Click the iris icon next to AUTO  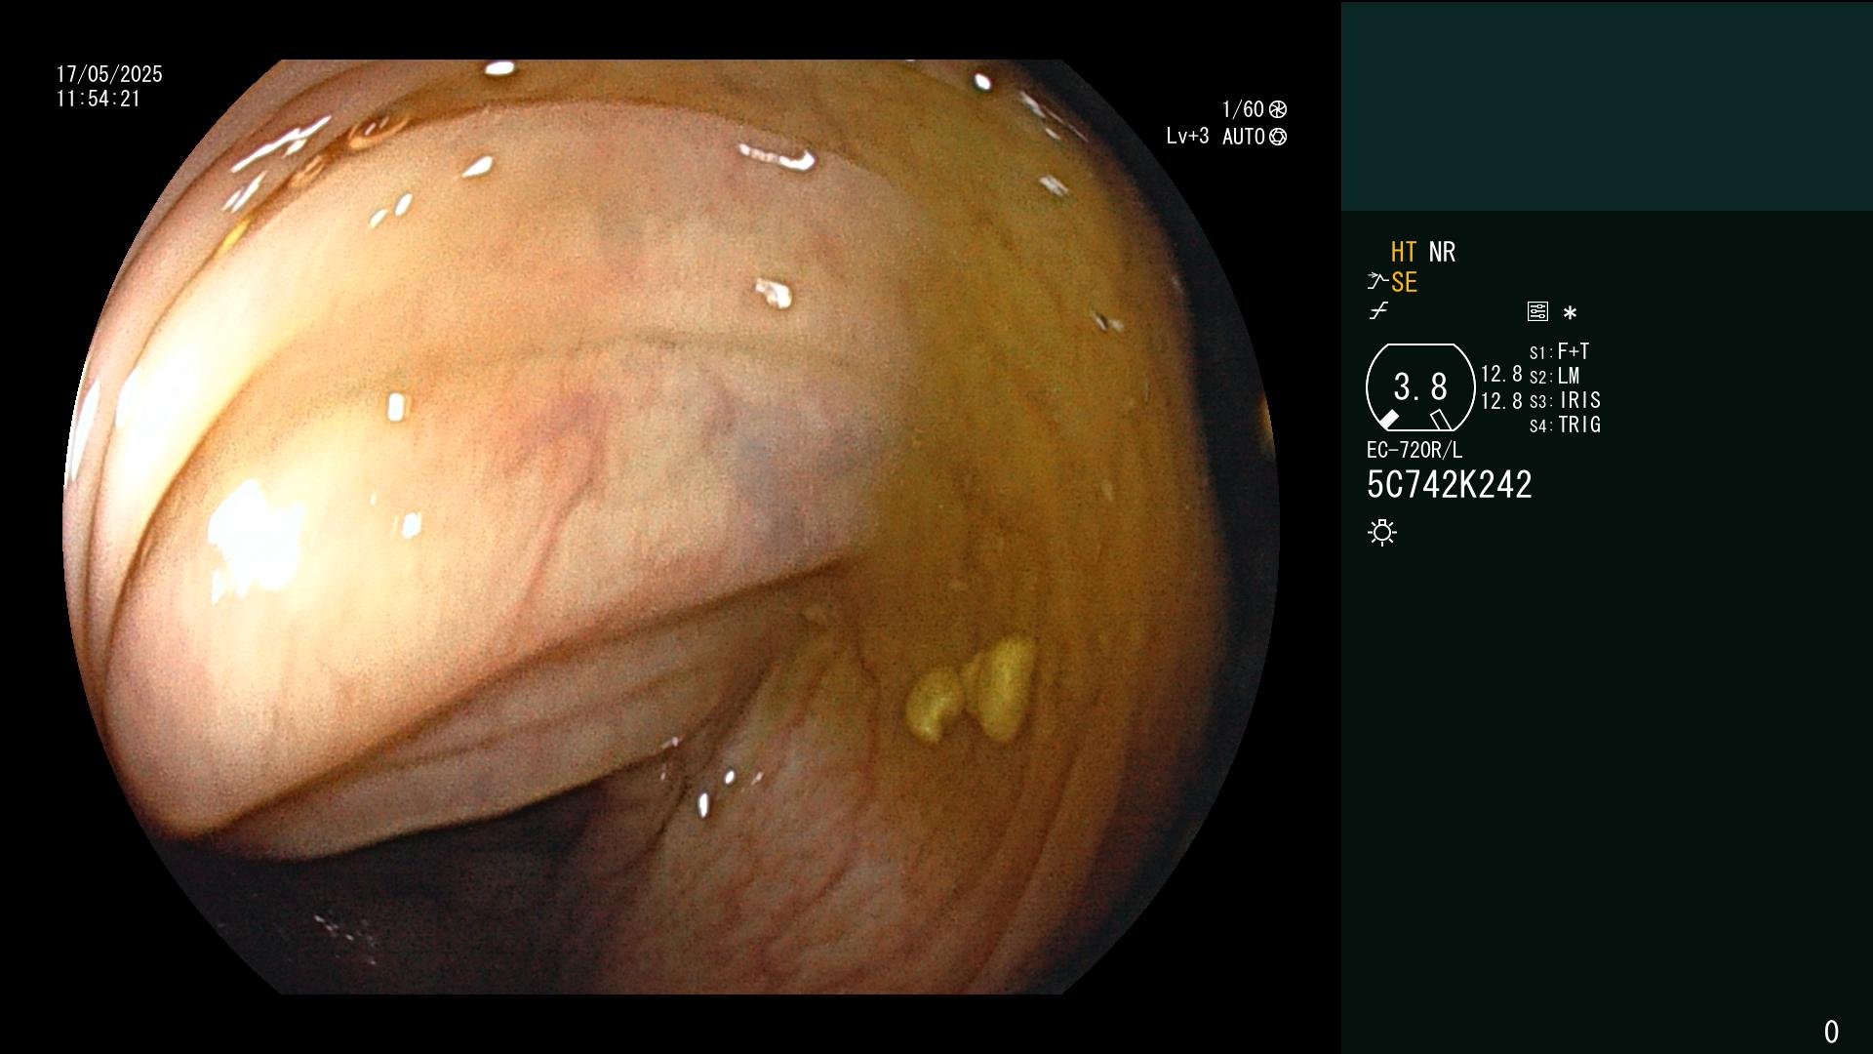[1278, 138]
